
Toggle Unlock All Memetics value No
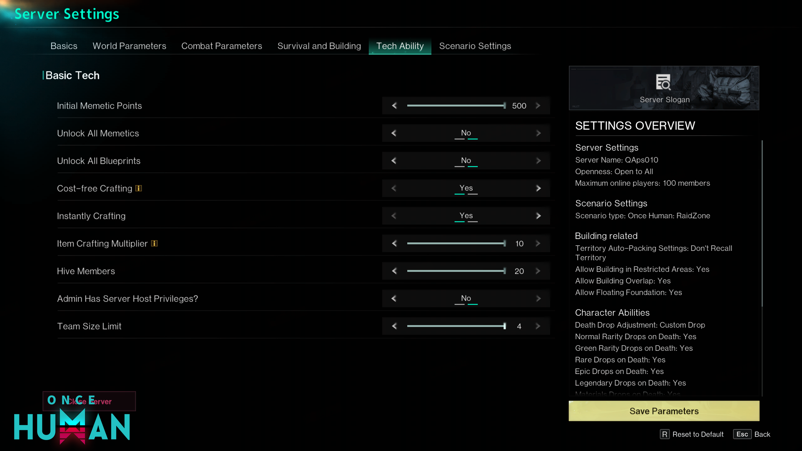coord(466,133)
